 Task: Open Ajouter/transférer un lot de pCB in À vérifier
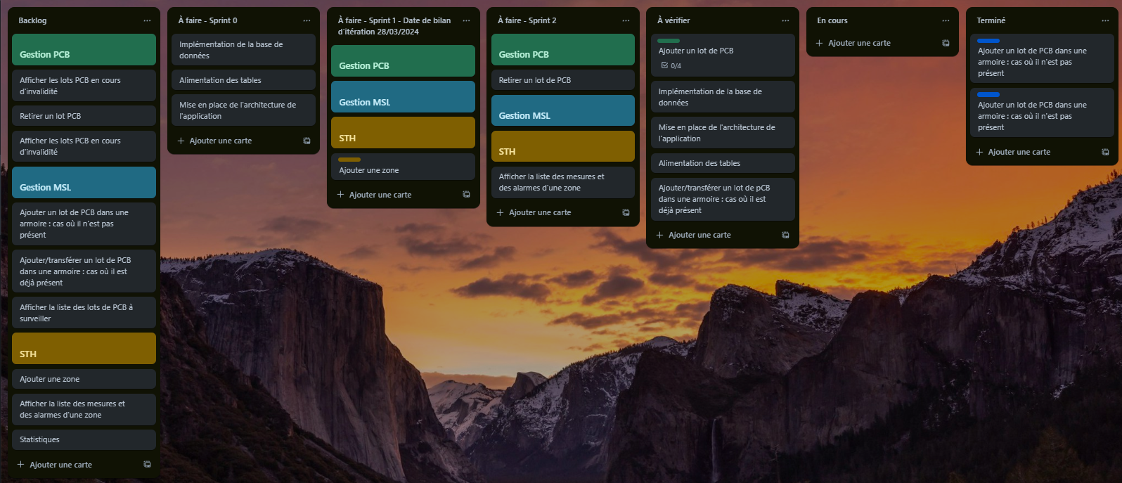(x=723, y=199)
